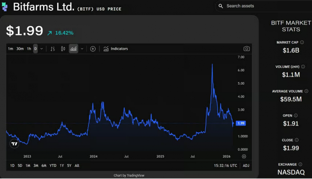Click the info icon next to Open
Image resolution: width=312 pixels, height=179 pixels.
tap(296, 116)
